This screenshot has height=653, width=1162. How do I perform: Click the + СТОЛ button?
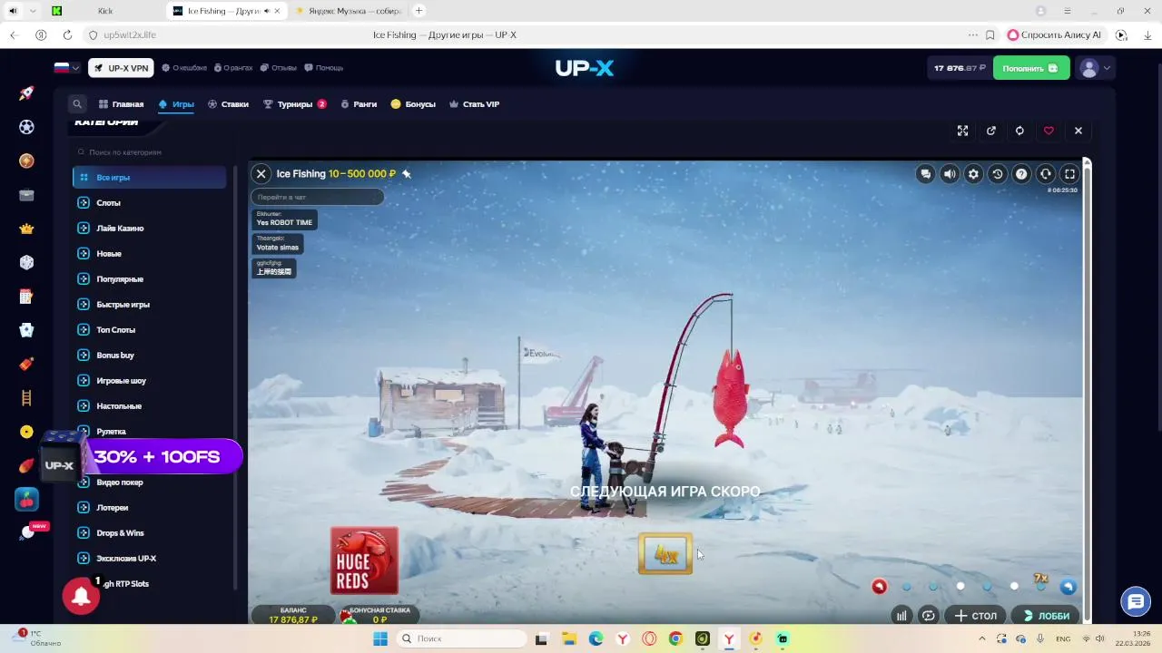click(x=976, y=616)
